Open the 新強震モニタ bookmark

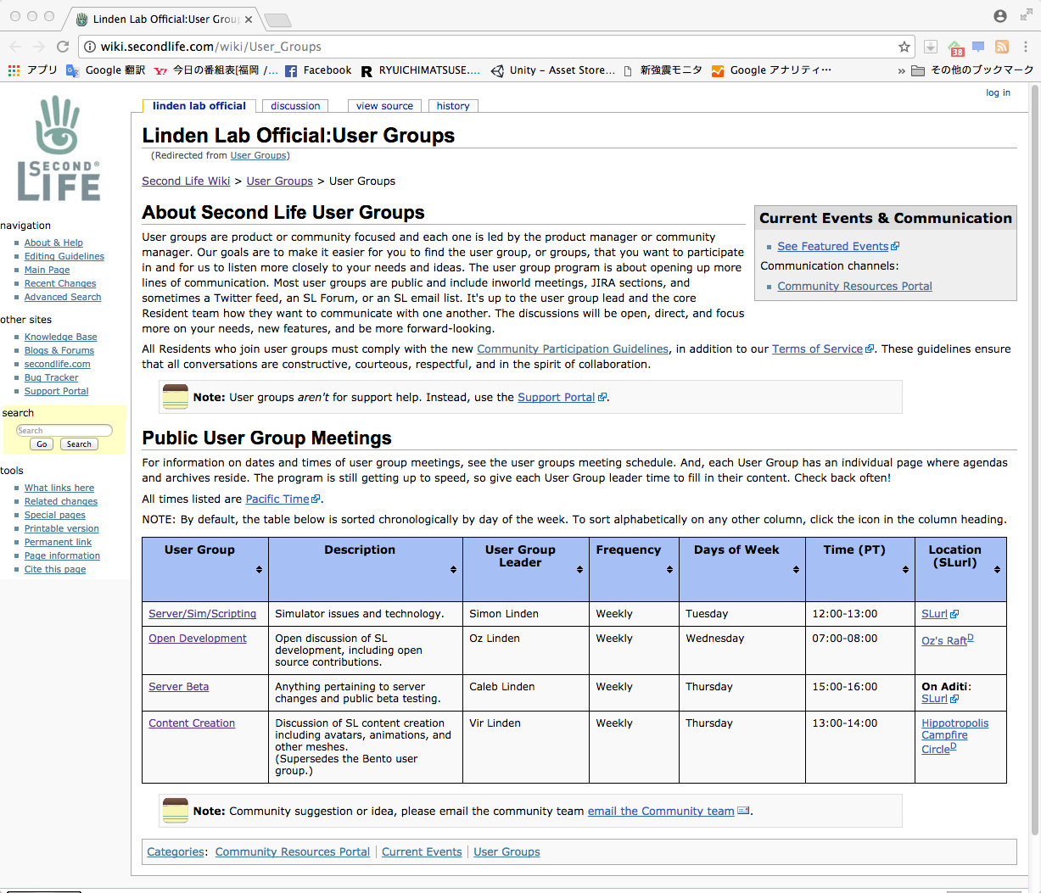(663, 70)
